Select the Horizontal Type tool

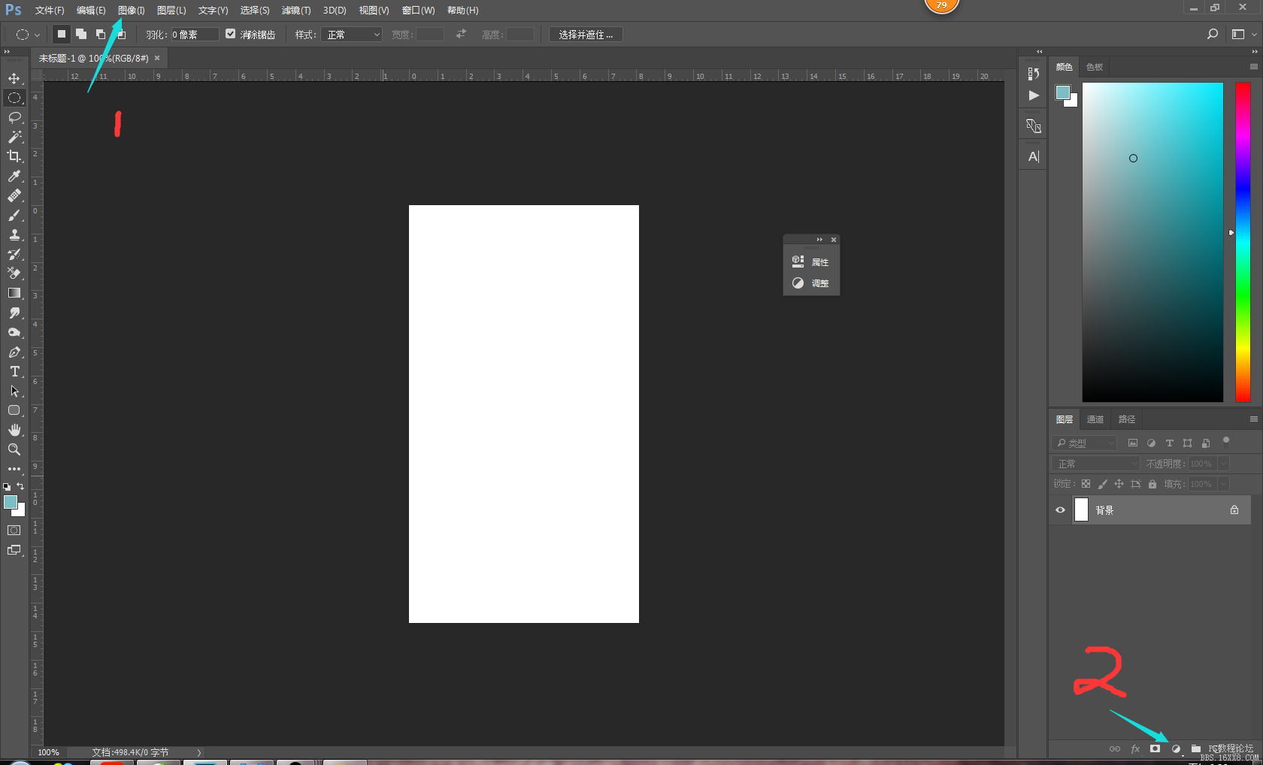pyautogui.click(x=14, y=371)
